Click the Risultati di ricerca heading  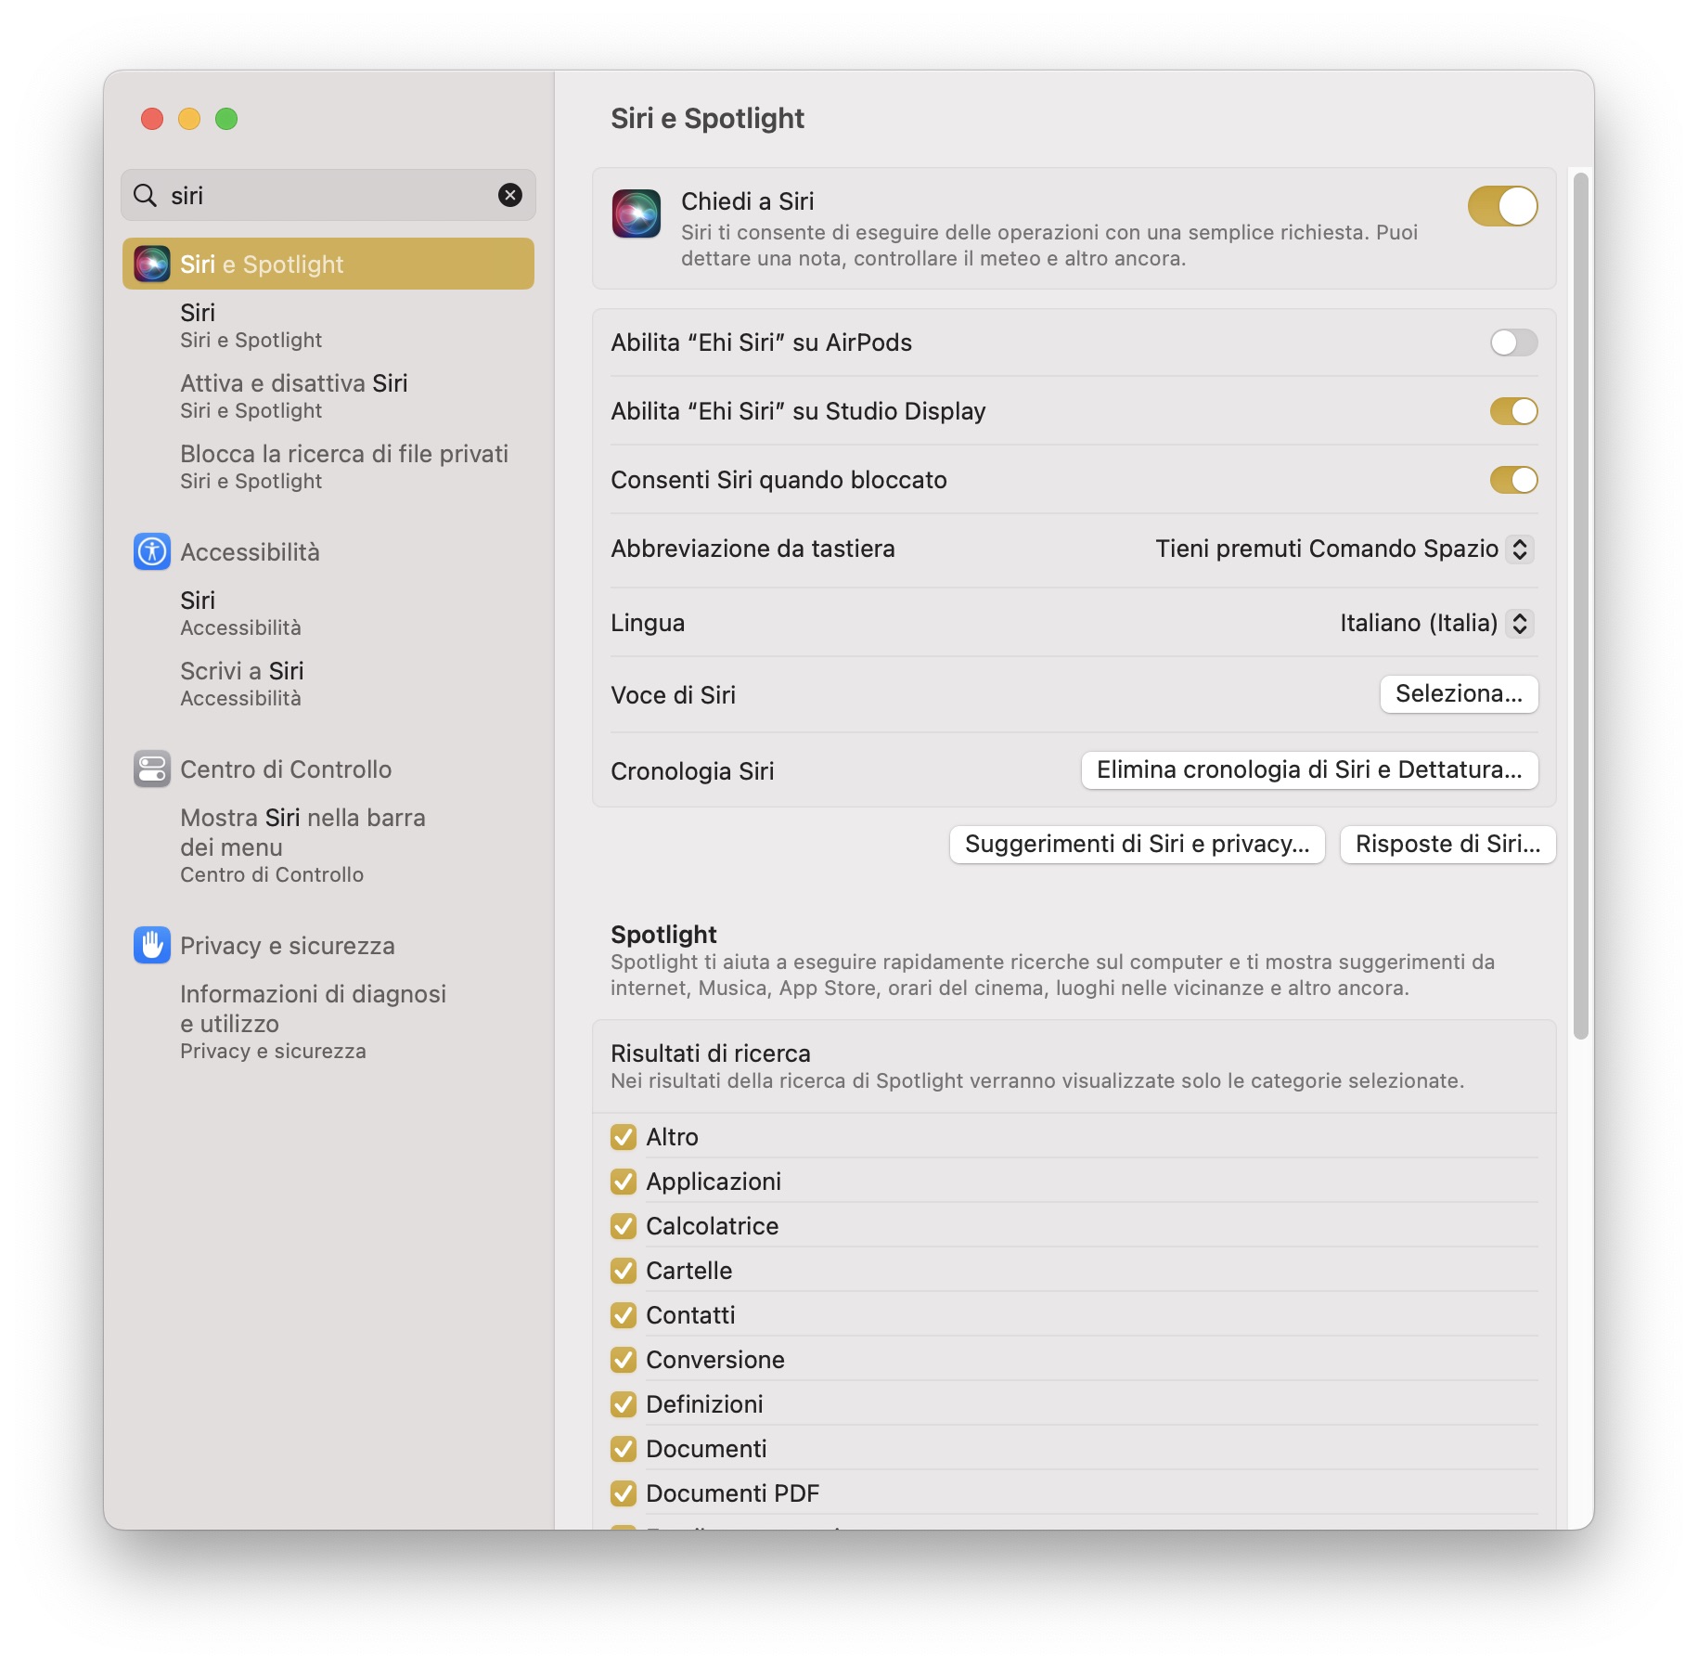pyautogui.click(x=711, y=1053)
